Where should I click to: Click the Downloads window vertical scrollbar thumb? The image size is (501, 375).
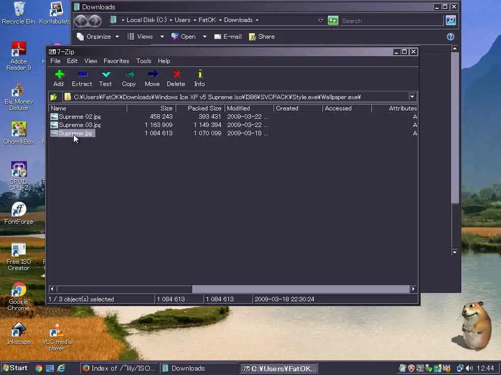click(x=455, y=127)
